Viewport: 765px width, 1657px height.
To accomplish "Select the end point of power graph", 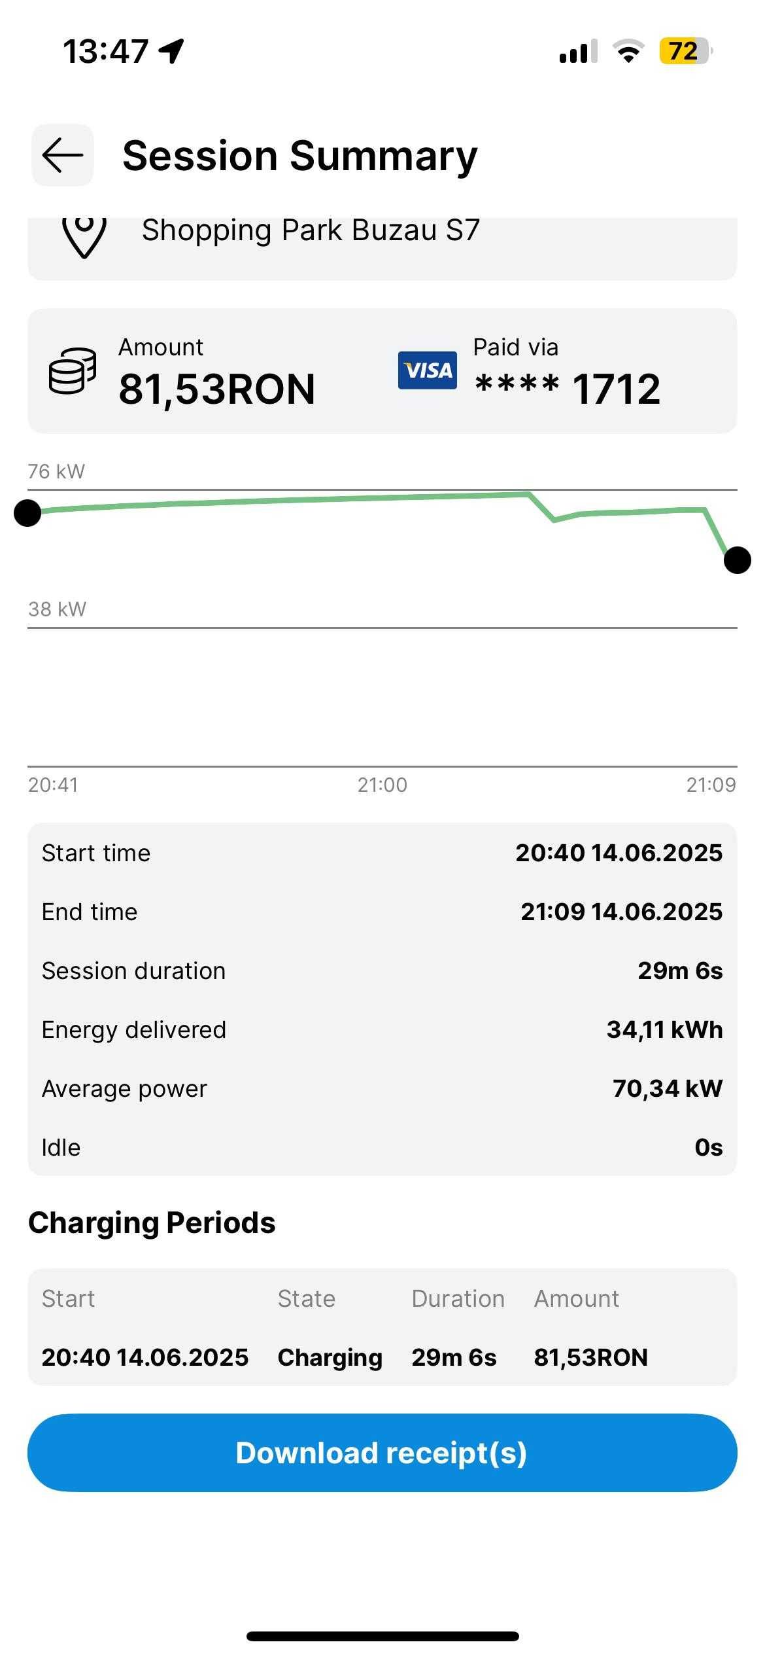I will tap(738, 560).
